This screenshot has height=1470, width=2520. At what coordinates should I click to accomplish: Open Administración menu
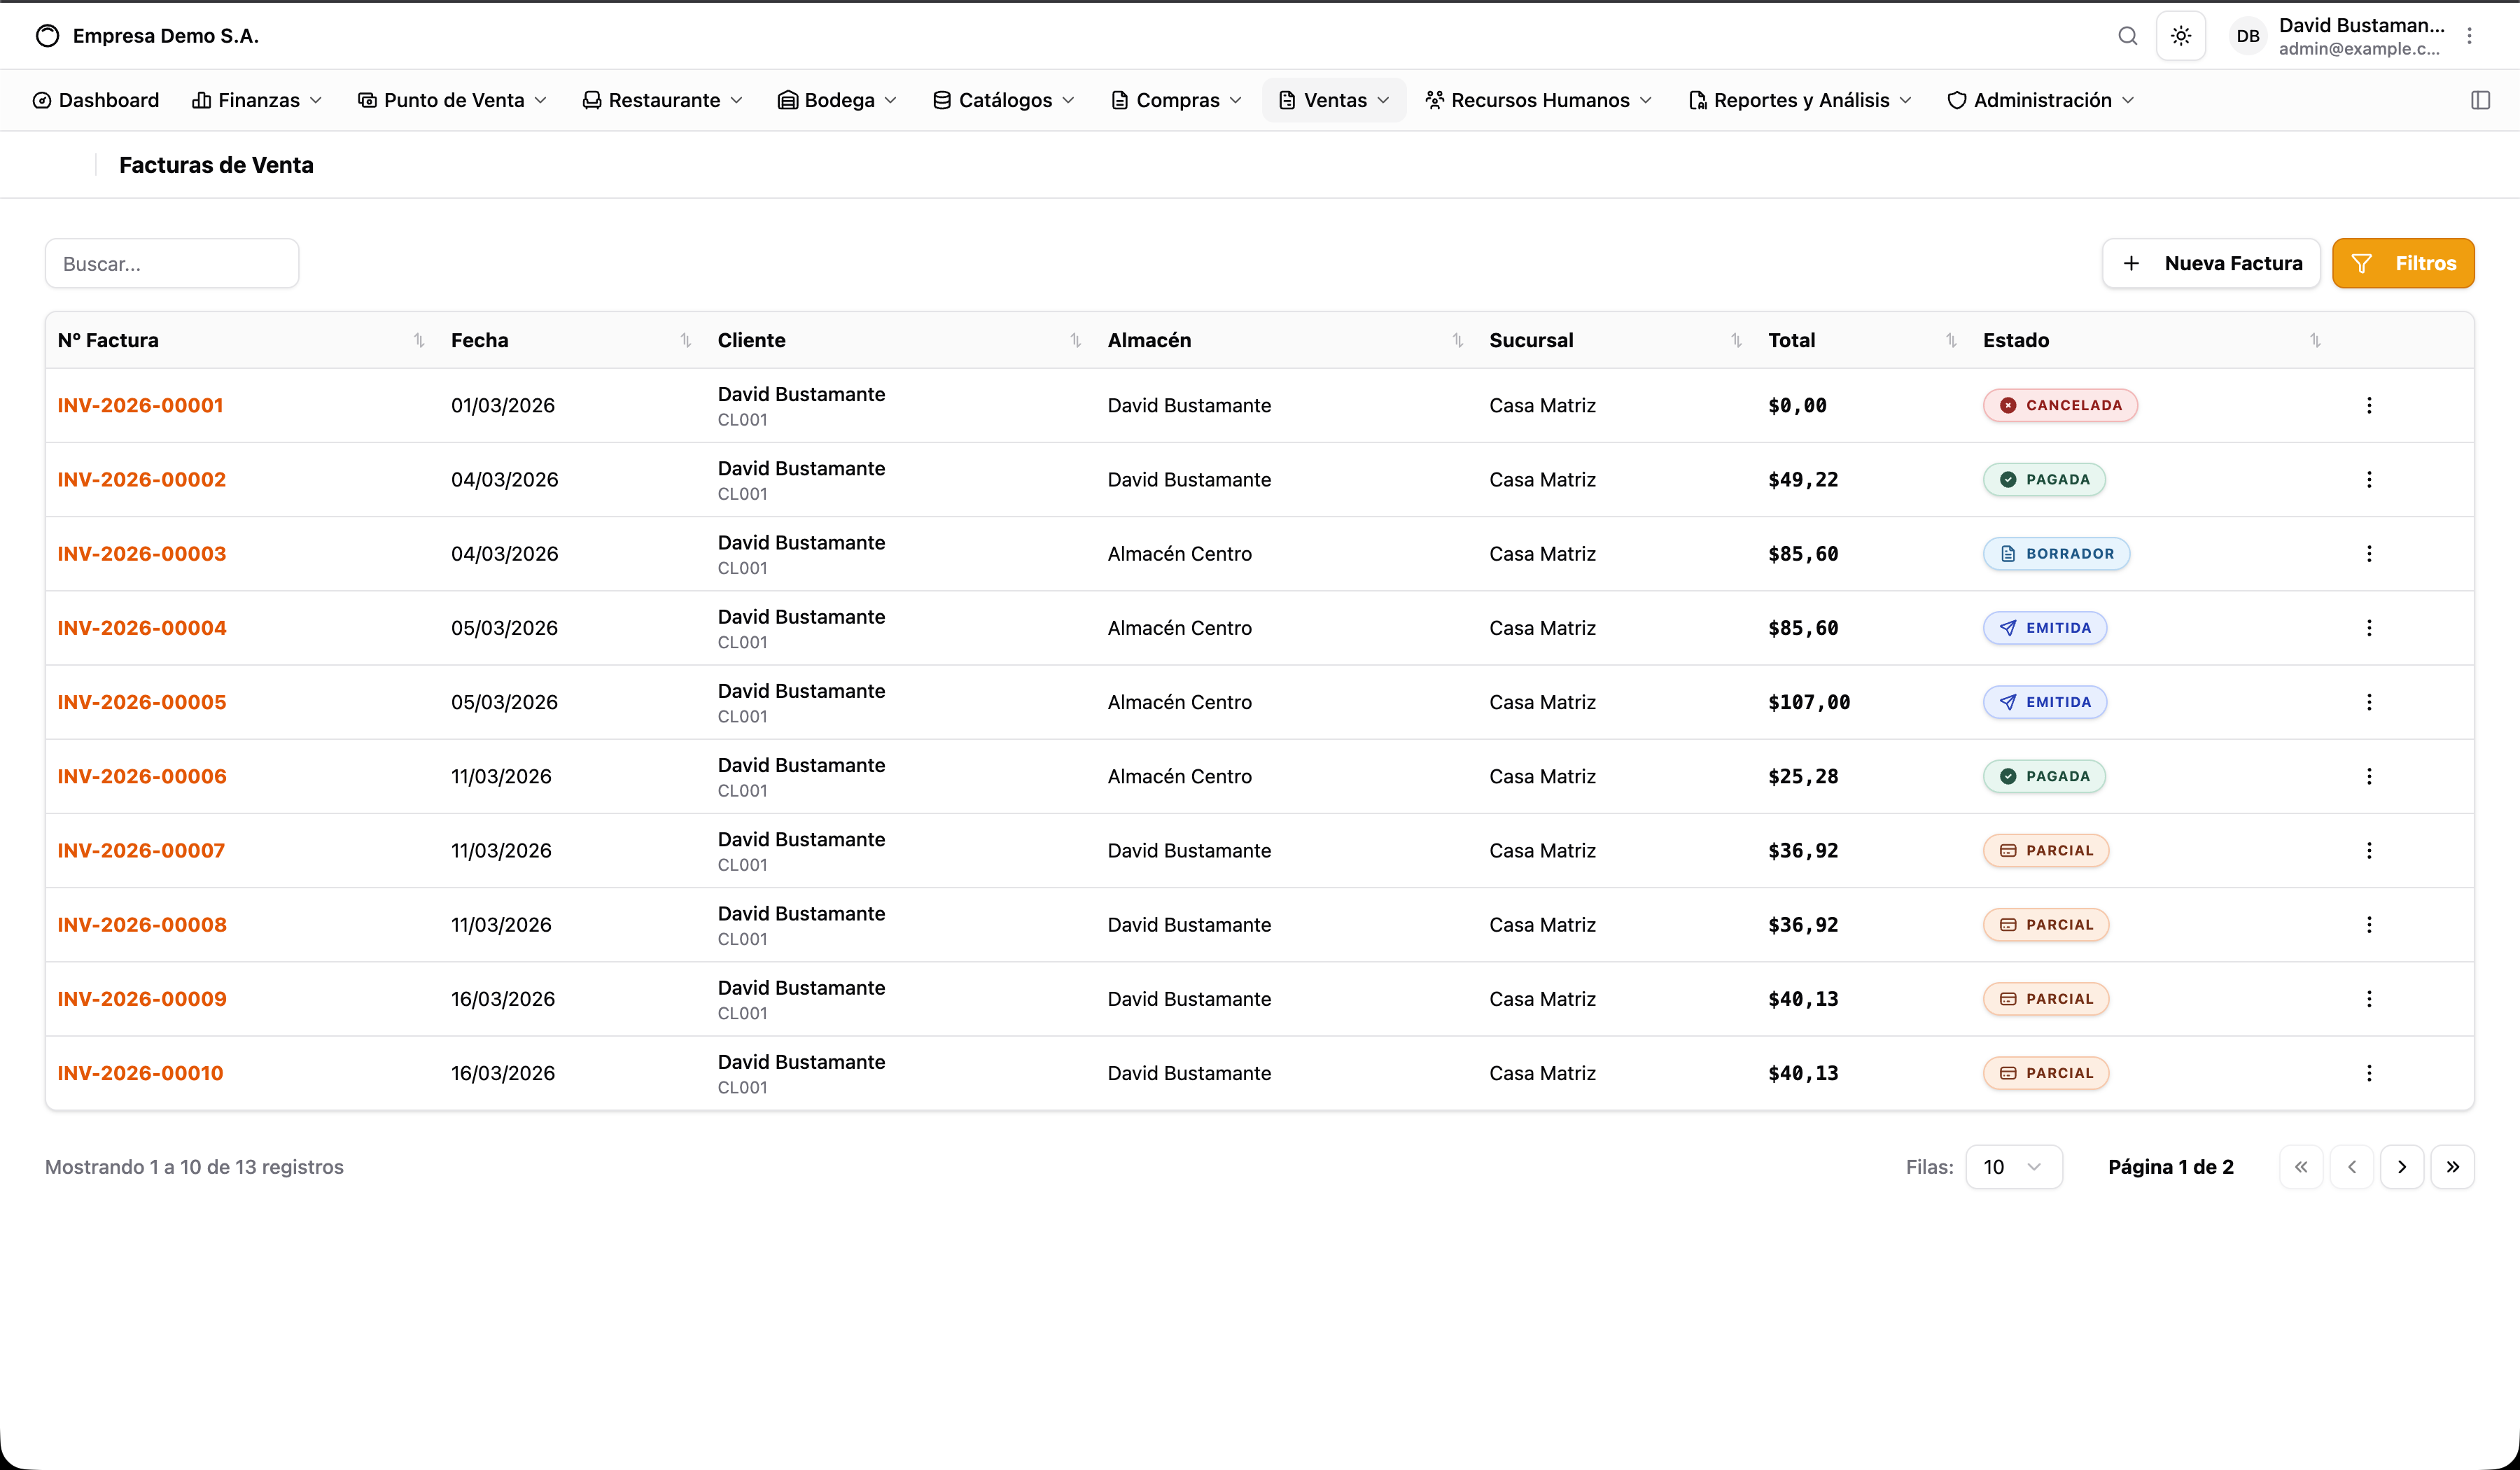(x=2041, y=100)
